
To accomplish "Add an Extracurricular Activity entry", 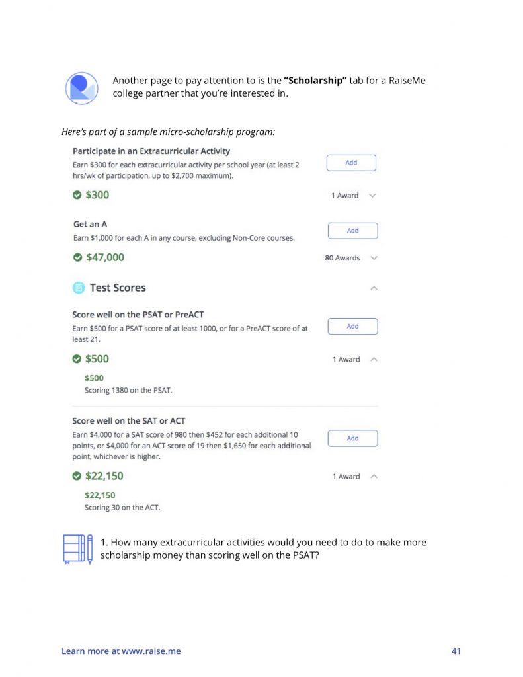I will pos(351,163).
